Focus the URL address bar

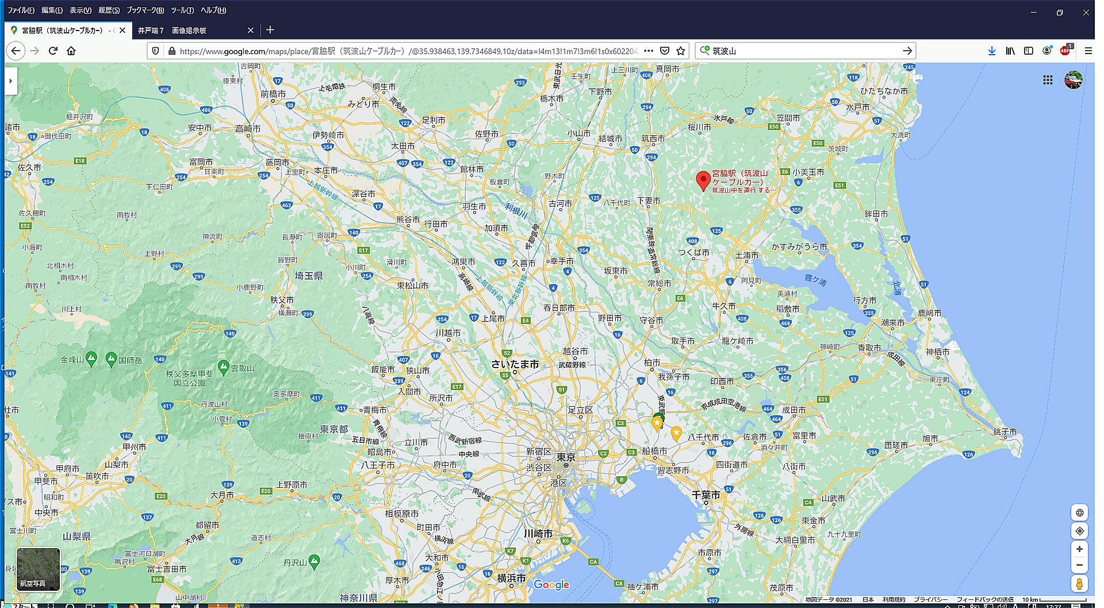(x=408, y=51)
